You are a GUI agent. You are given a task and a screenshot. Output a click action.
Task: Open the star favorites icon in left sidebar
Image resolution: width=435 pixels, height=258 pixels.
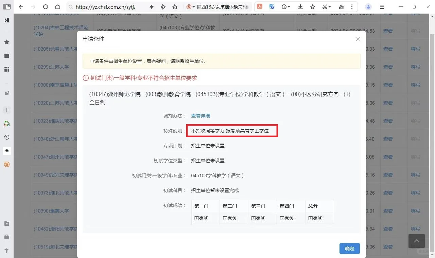6,42
